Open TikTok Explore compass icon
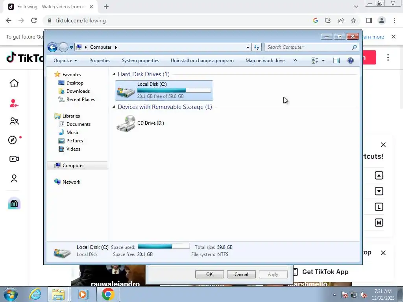 pyautogui.click(x=13, y=140)
